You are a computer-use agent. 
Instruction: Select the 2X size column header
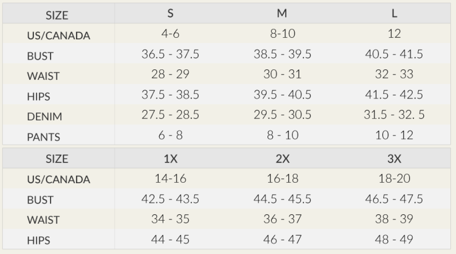(282, 160)
